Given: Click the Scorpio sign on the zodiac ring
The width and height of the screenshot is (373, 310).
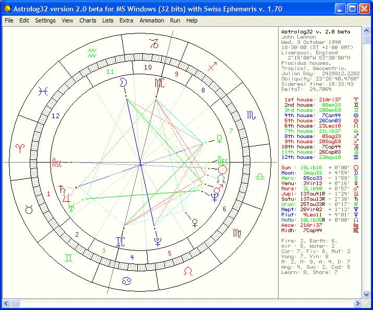Looking at the screenshot, I should [x=251, y=116].
